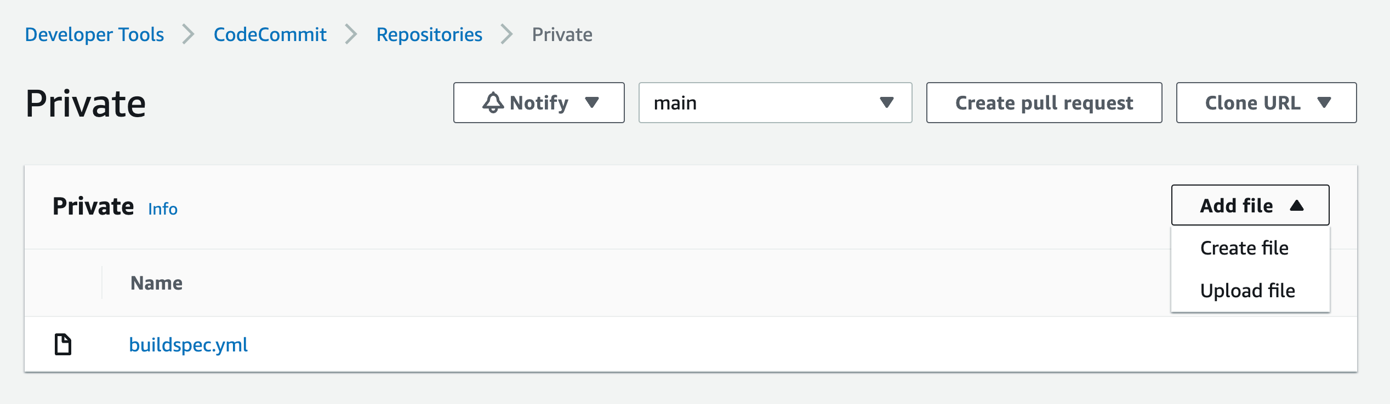Screen dimensions: 1390x404
Task: Select Upload file from the menu
Action: click(1248, 291)
